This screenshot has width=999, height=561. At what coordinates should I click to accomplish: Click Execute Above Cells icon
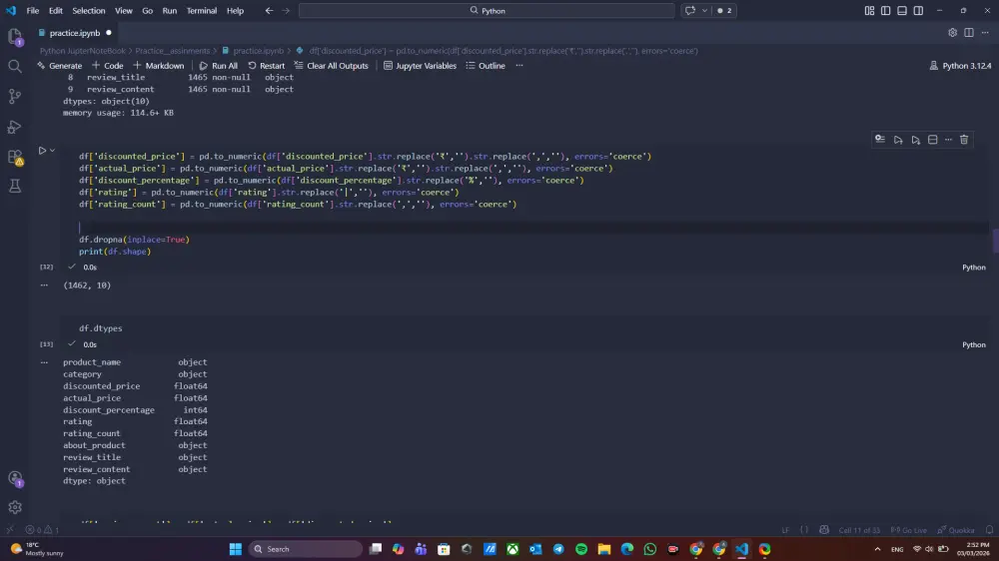pos(898,140)
